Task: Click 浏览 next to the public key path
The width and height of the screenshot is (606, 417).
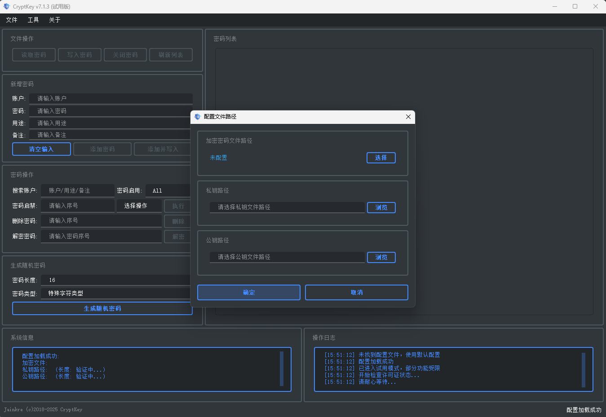Action: 381,257
